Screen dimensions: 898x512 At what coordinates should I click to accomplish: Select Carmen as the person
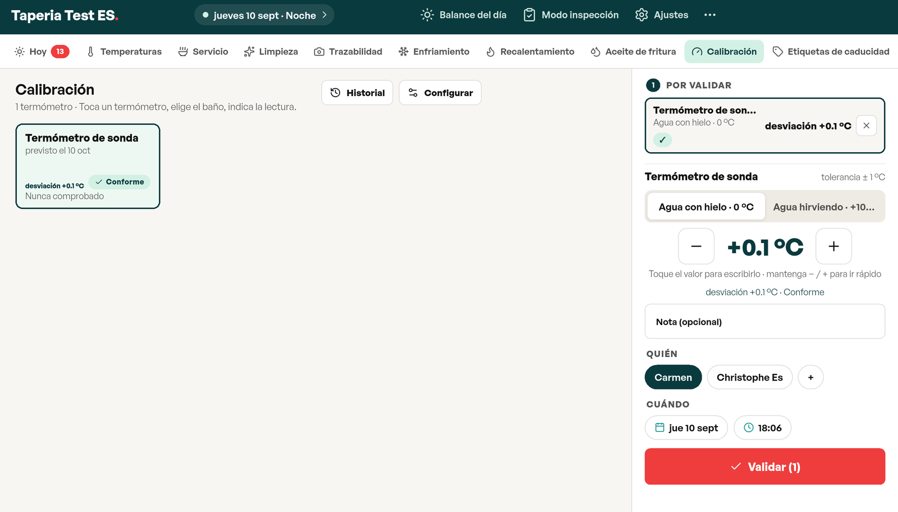pos(673,377)
